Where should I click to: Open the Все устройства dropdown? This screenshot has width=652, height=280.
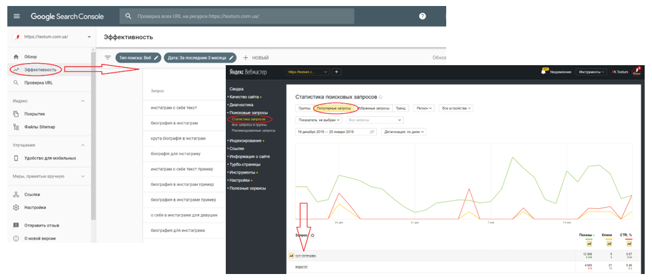[x=456, y=108]
